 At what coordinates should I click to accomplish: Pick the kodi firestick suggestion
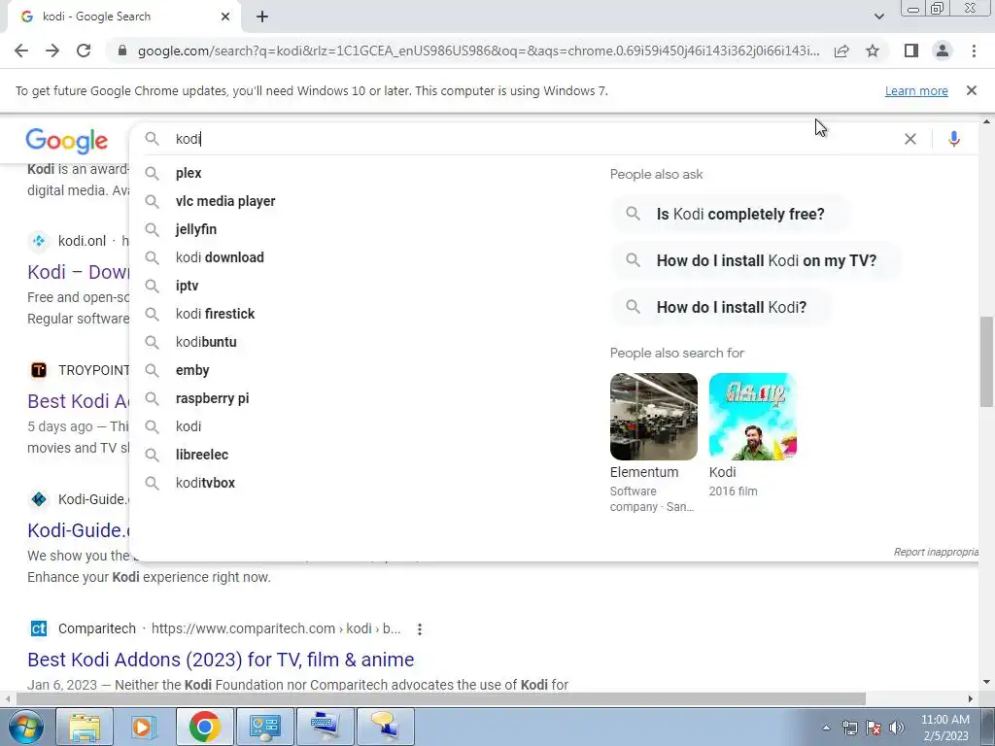click(215, 314)
